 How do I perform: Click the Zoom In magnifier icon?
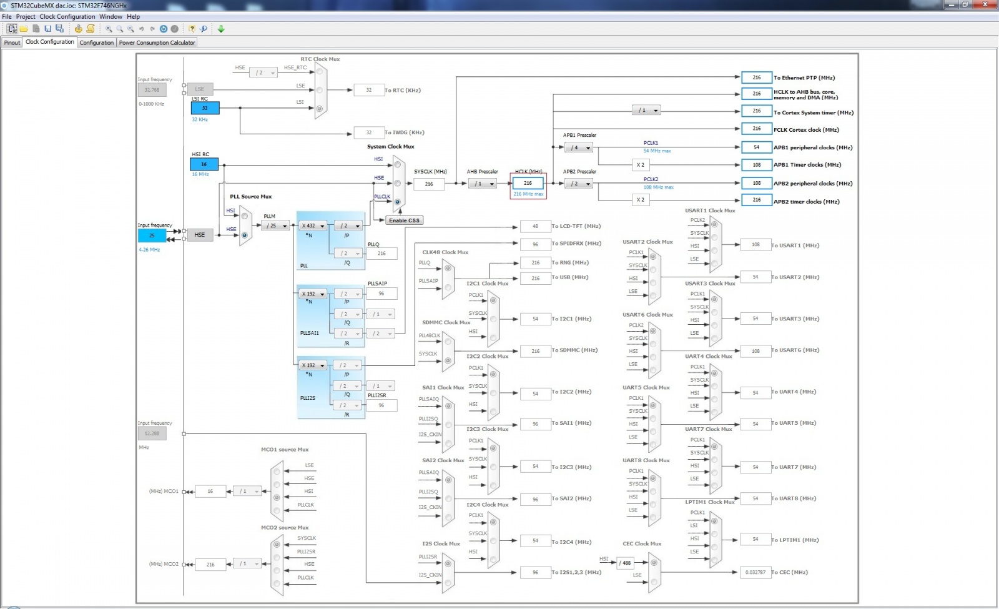(x=109, y=29)
